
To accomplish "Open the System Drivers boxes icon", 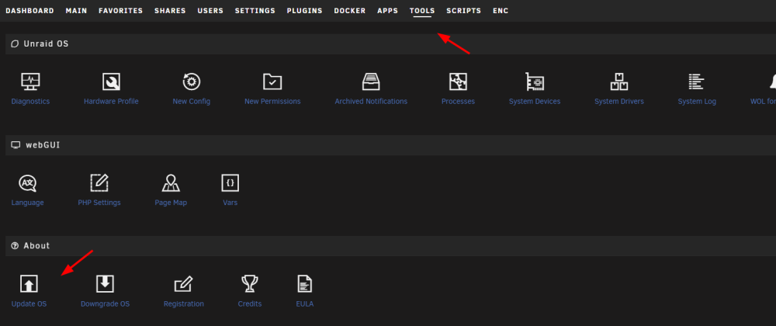I will point(619,81).
